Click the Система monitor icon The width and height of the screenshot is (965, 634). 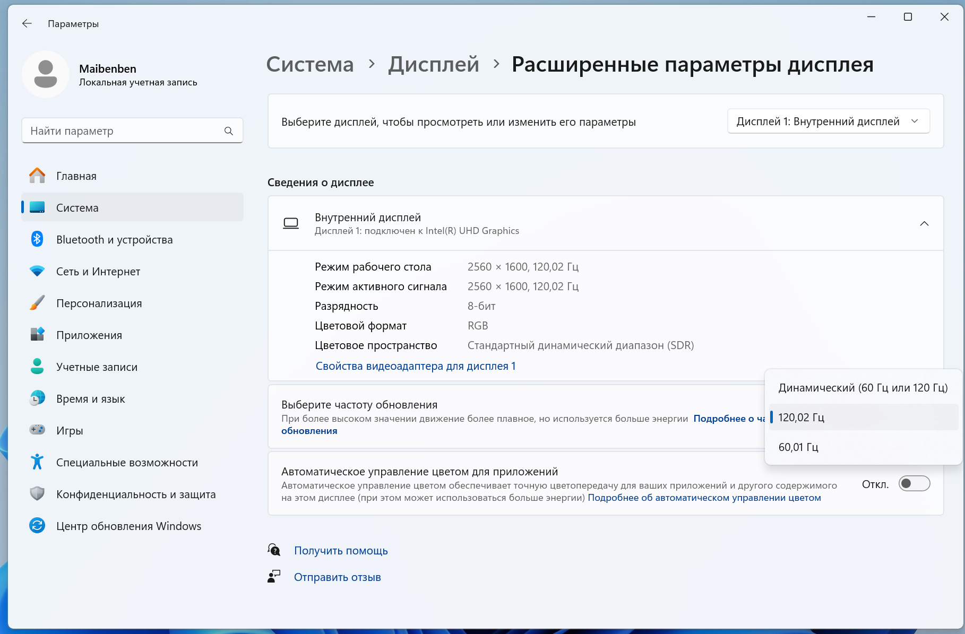click(x=37, y=207)
